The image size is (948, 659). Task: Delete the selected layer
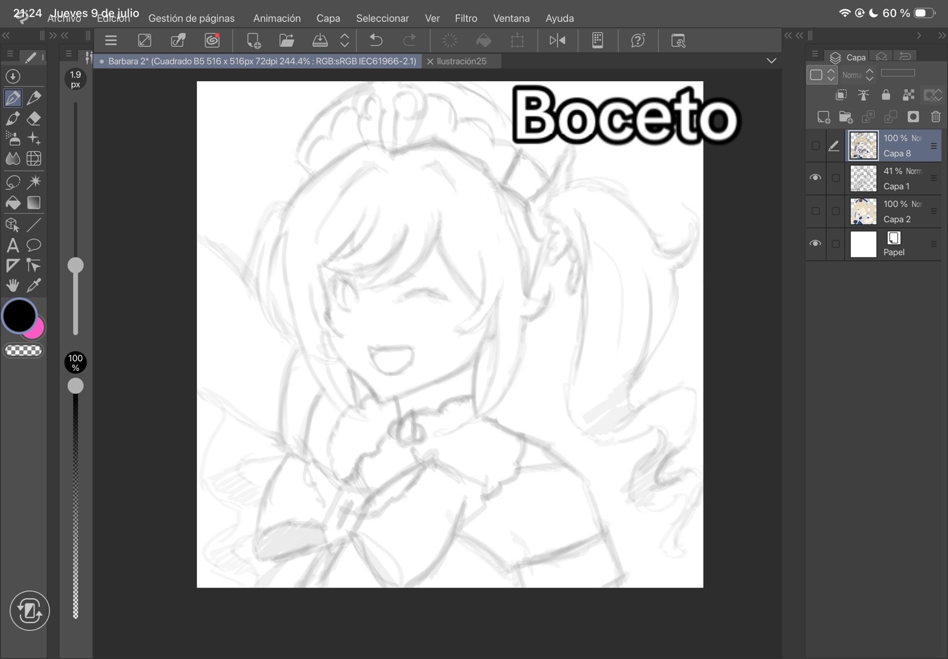pos(936,117)
